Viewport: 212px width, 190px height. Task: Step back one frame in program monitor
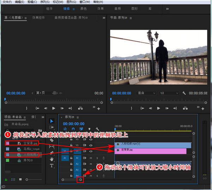(151, 108)
